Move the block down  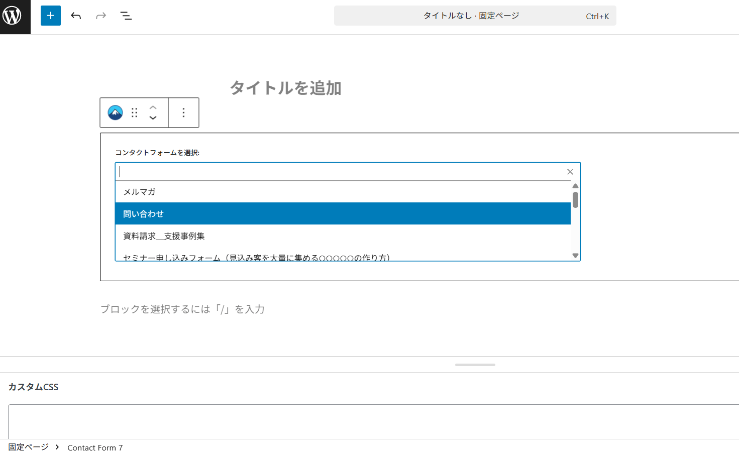pyautogui.click(x=153, y=118)
